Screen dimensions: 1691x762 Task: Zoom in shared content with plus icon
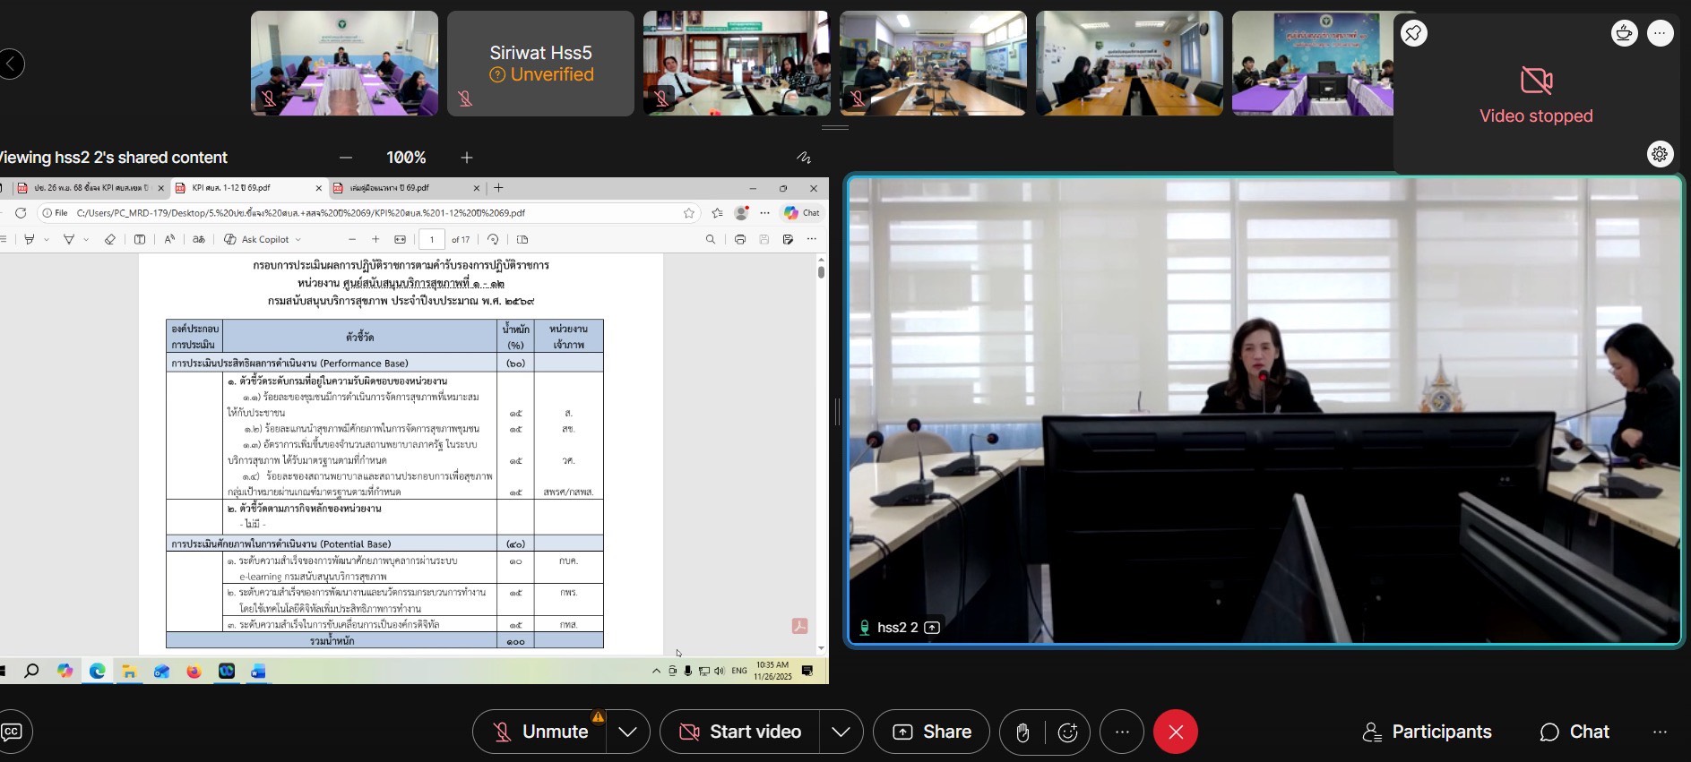[x=467, y=158]
